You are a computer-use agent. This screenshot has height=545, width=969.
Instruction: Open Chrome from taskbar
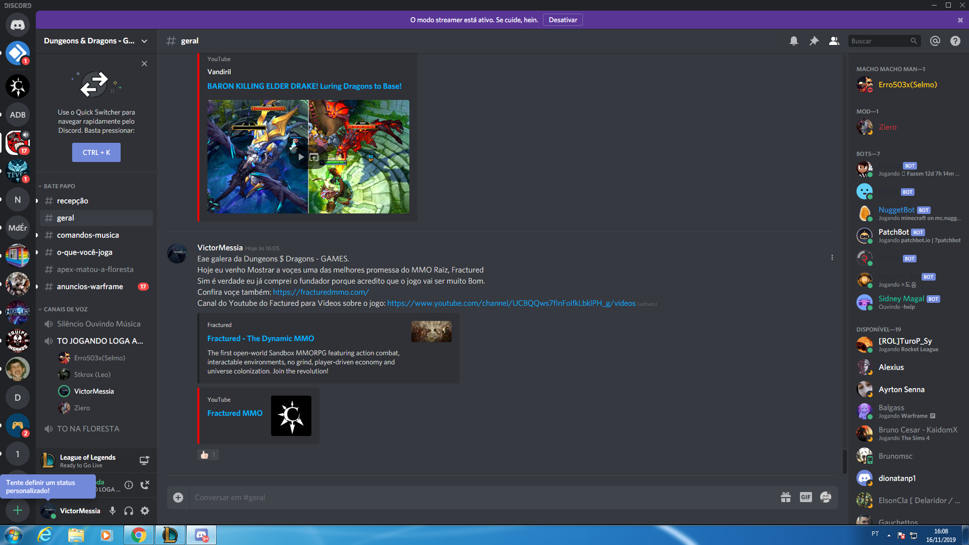[139, 535]
